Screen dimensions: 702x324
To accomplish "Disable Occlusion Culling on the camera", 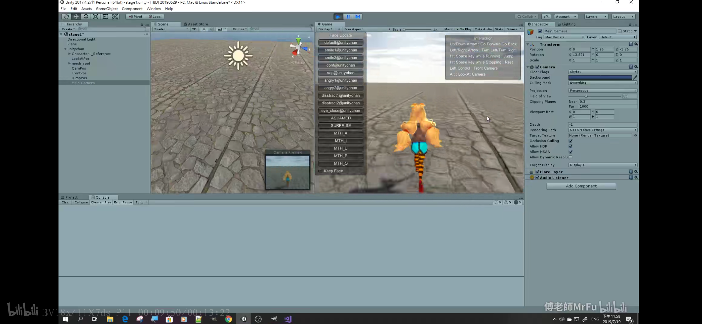I will [570, 141].
